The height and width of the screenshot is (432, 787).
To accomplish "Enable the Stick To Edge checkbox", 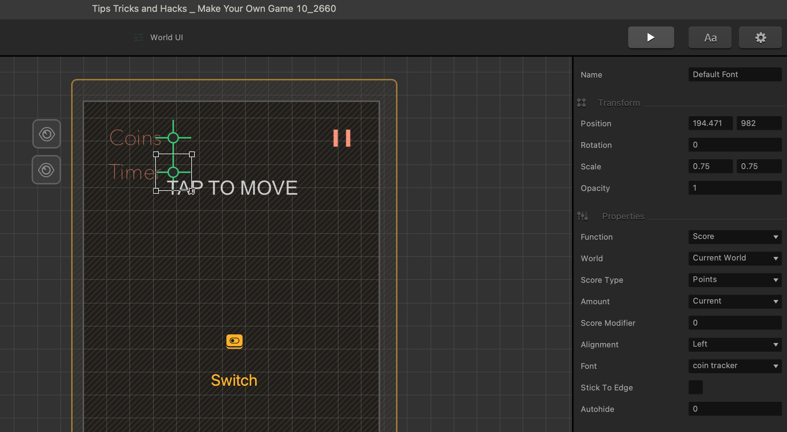I will pos(695,388).
